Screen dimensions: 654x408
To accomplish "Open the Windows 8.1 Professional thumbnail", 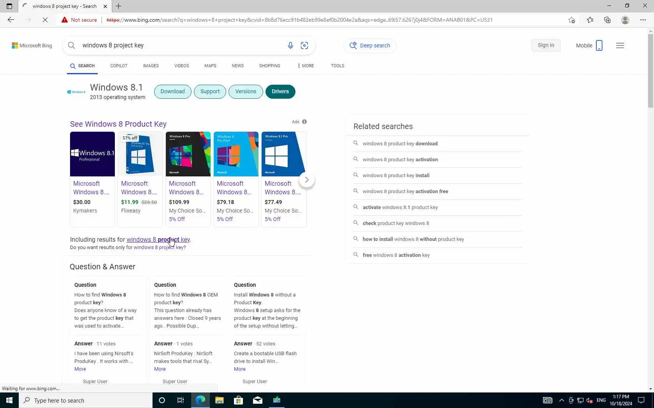I will (92, 154).
